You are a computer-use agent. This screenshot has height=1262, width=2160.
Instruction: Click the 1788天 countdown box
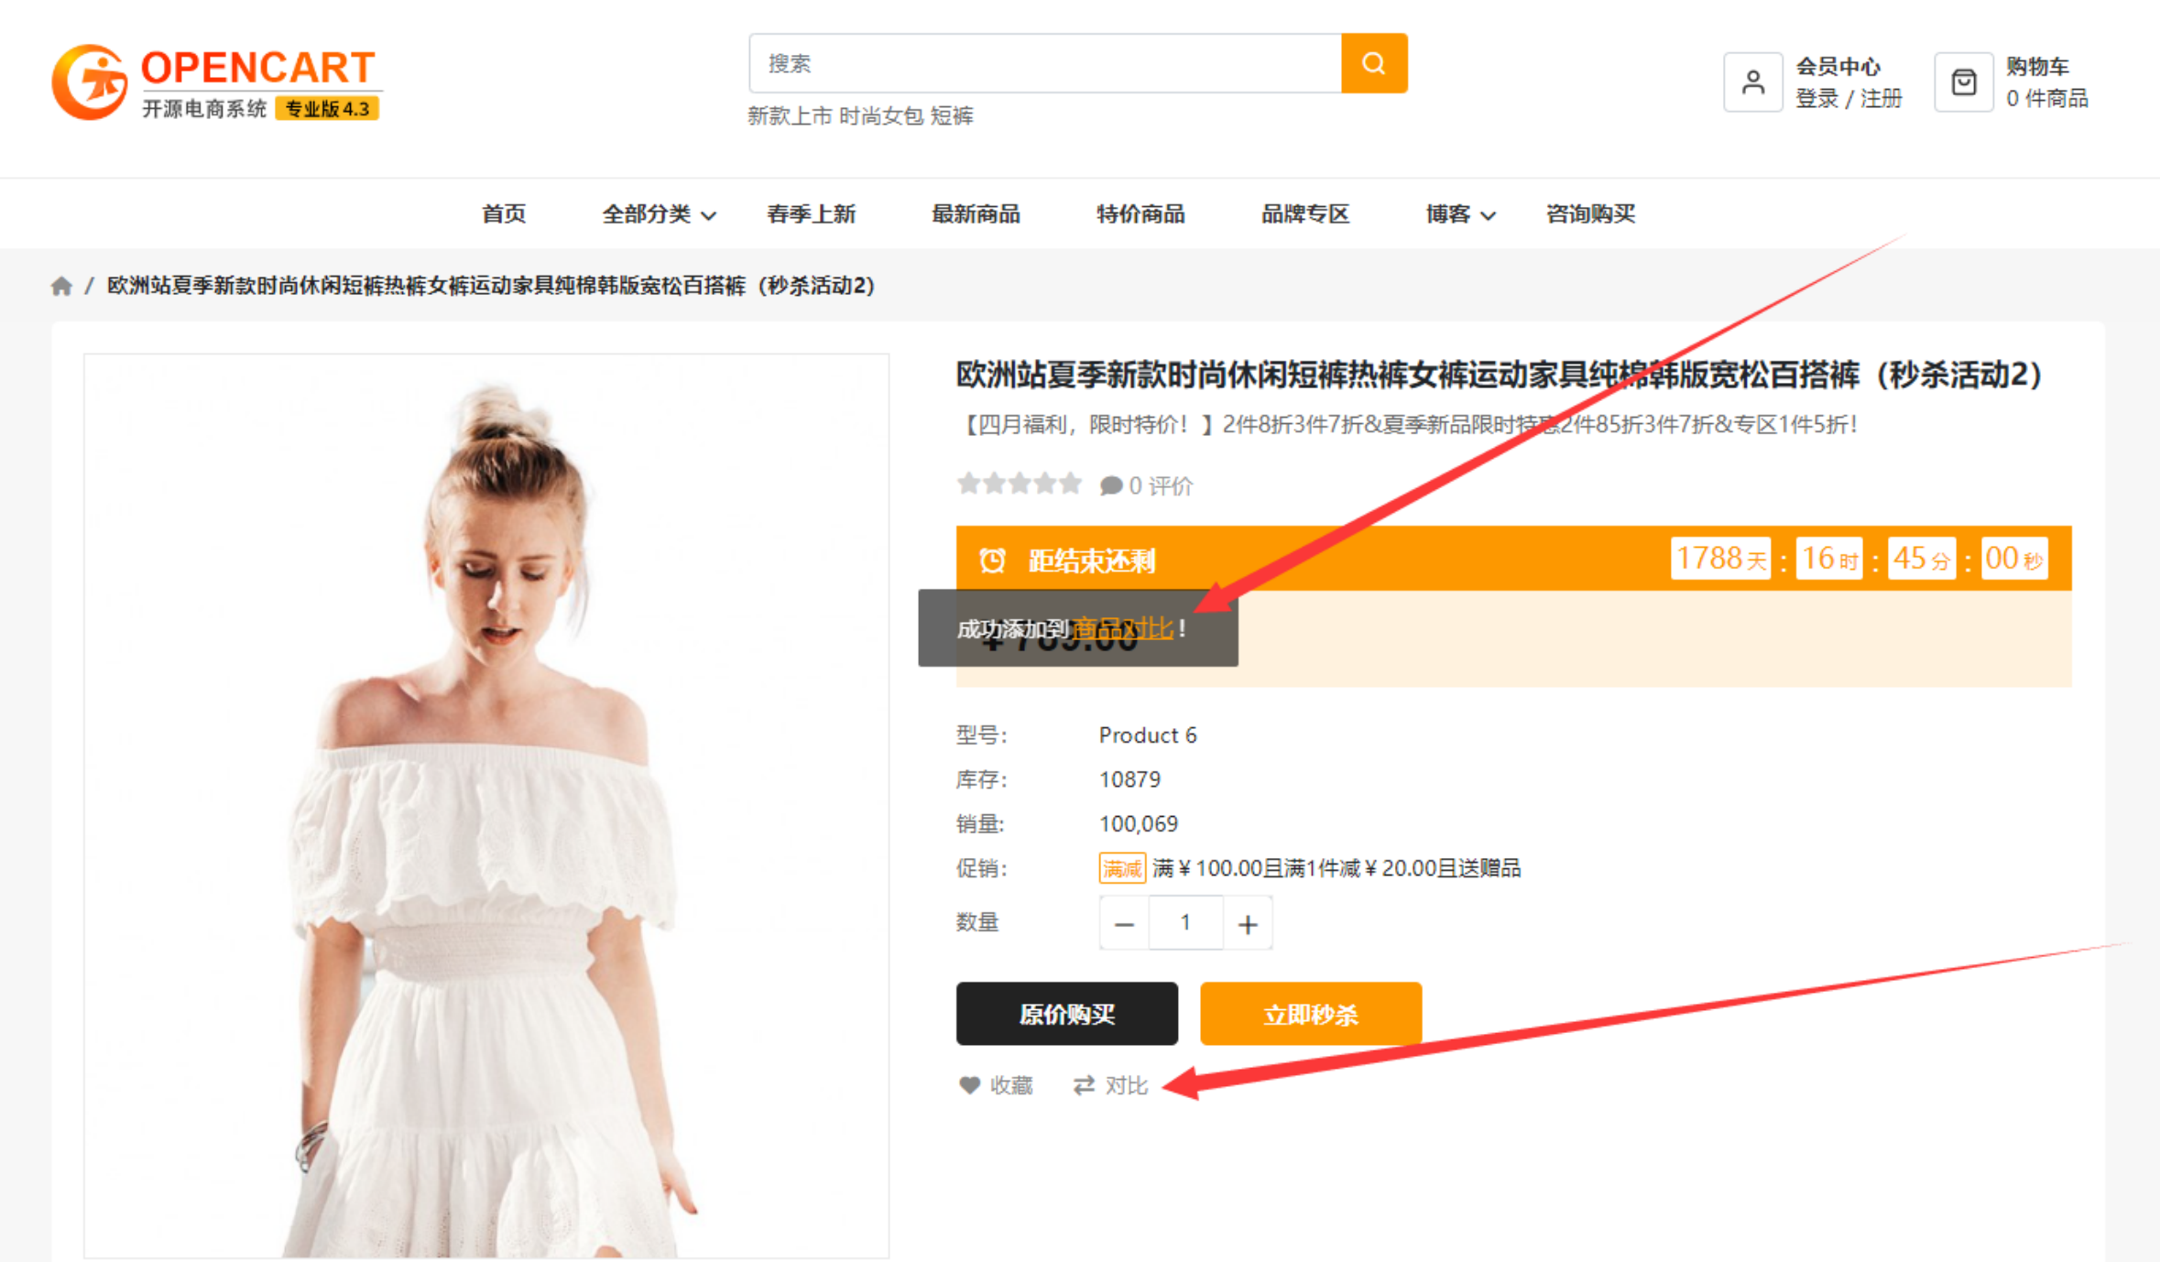click(1720, 559)
